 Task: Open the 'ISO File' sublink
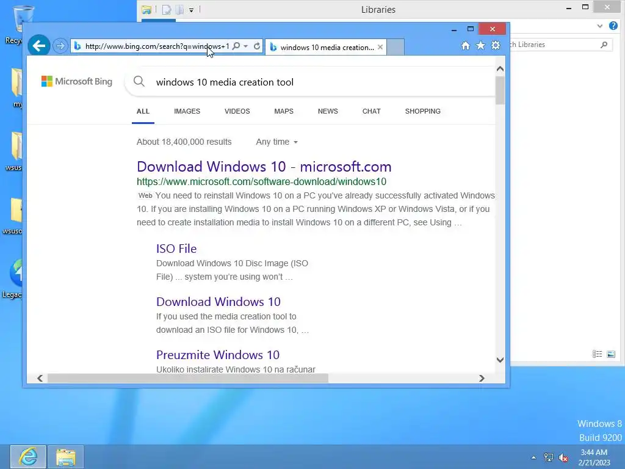pyautogui.click(x=176, y=249)
